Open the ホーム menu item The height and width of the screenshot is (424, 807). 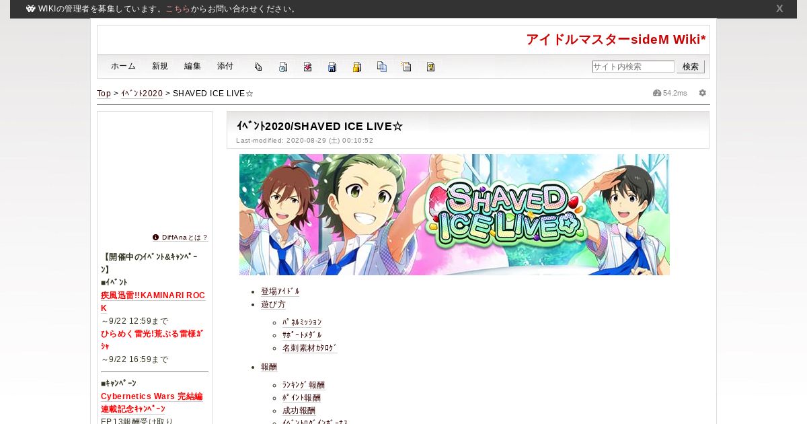coord(123,67)
